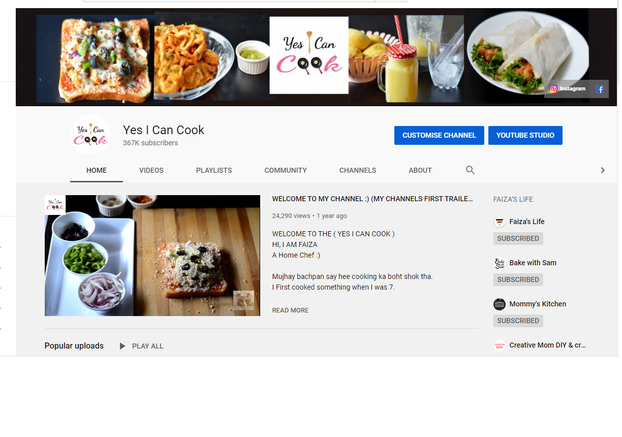Open the Instagram link on banner
Screen dimensions: 622x437
click(567, 89)
